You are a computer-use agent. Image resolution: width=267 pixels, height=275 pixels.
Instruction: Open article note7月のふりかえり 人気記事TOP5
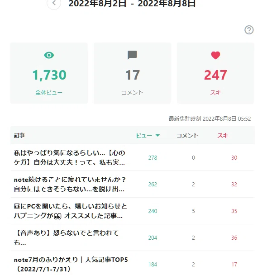[x=71, y=264]
